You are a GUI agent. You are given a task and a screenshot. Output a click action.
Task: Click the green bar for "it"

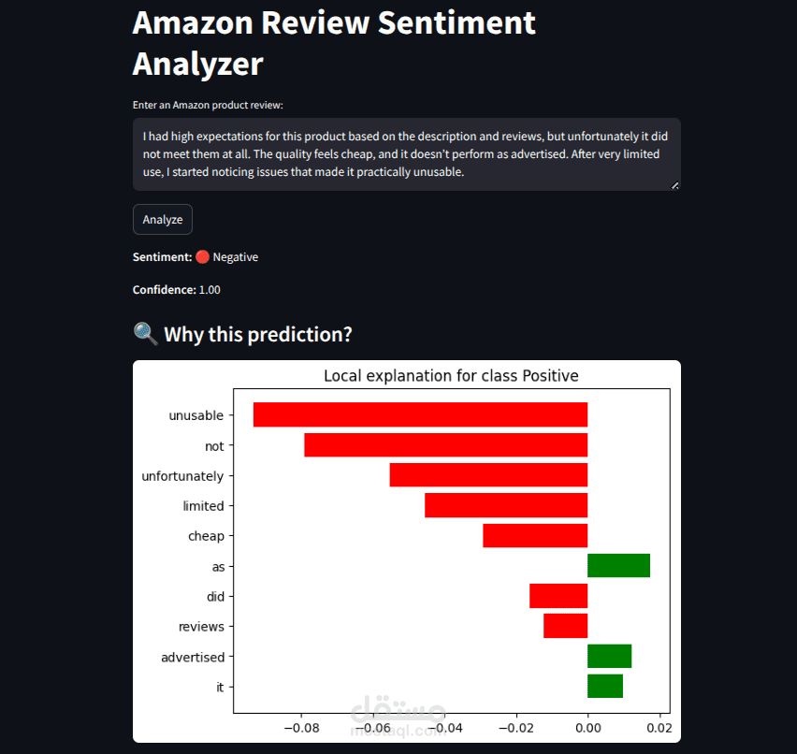click(605, 686)
